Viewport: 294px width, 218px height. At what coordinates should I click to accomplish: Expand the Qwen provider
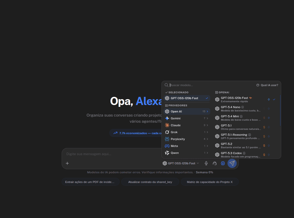click(x=187, y=153)
